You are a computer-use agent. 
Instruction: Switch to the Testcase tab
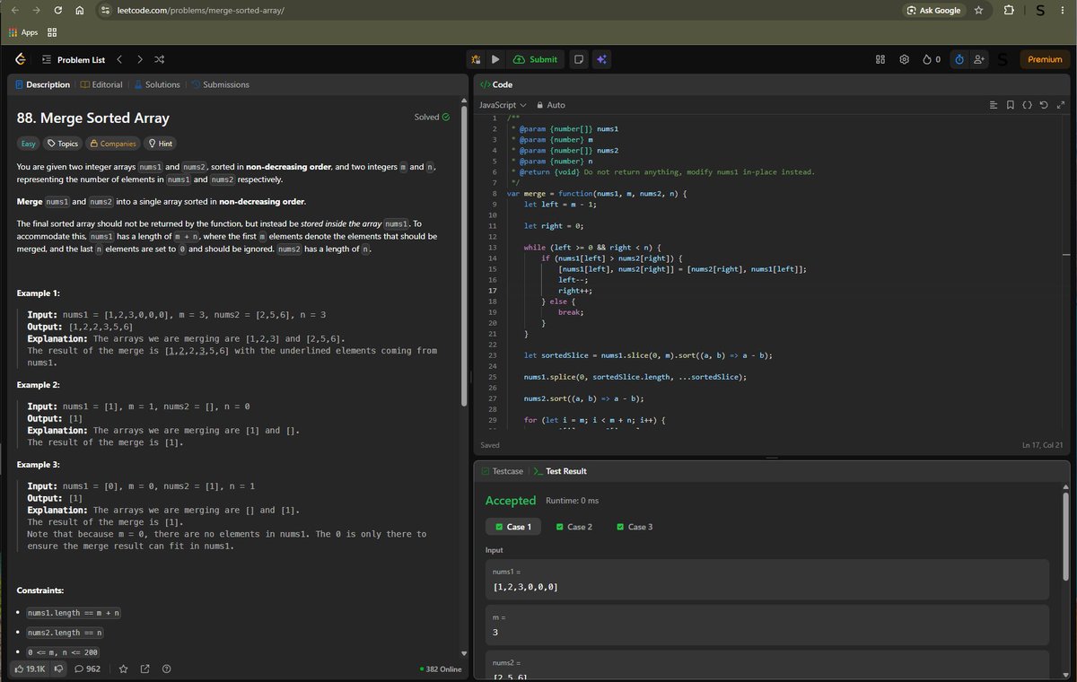point(502,471)
